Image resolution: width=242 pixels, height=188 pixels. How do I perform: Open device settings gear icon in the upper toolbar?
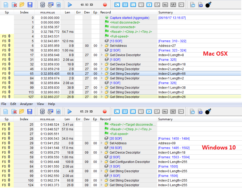[x=50, y=5]
